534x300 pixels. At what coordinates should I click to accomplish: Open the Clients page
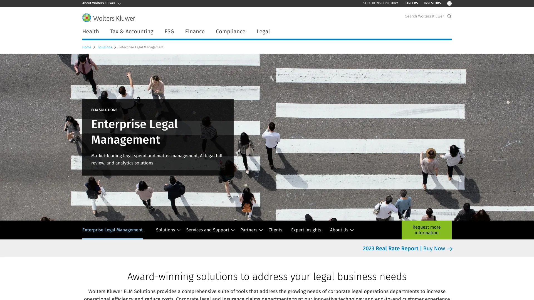(x=275, y=230)
